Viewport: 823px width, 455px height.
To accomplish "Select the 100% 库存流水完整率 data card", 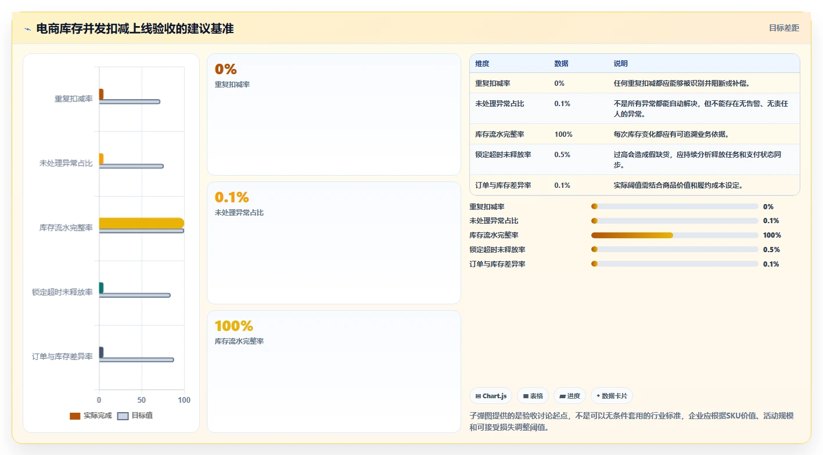I will (334, 372).
